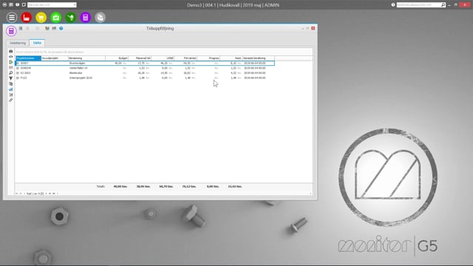Click the group-by column drop area
The image size is (473, 266).
pos(164,52)
